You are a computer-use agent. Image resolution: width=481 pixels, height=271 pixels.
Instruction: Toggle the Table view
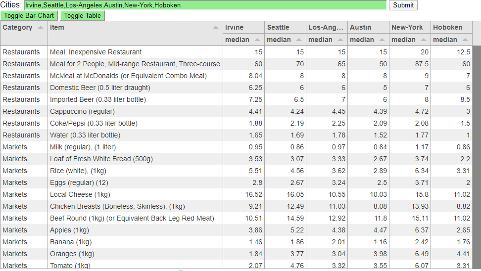pyautogui.click(x=83, y=16)
